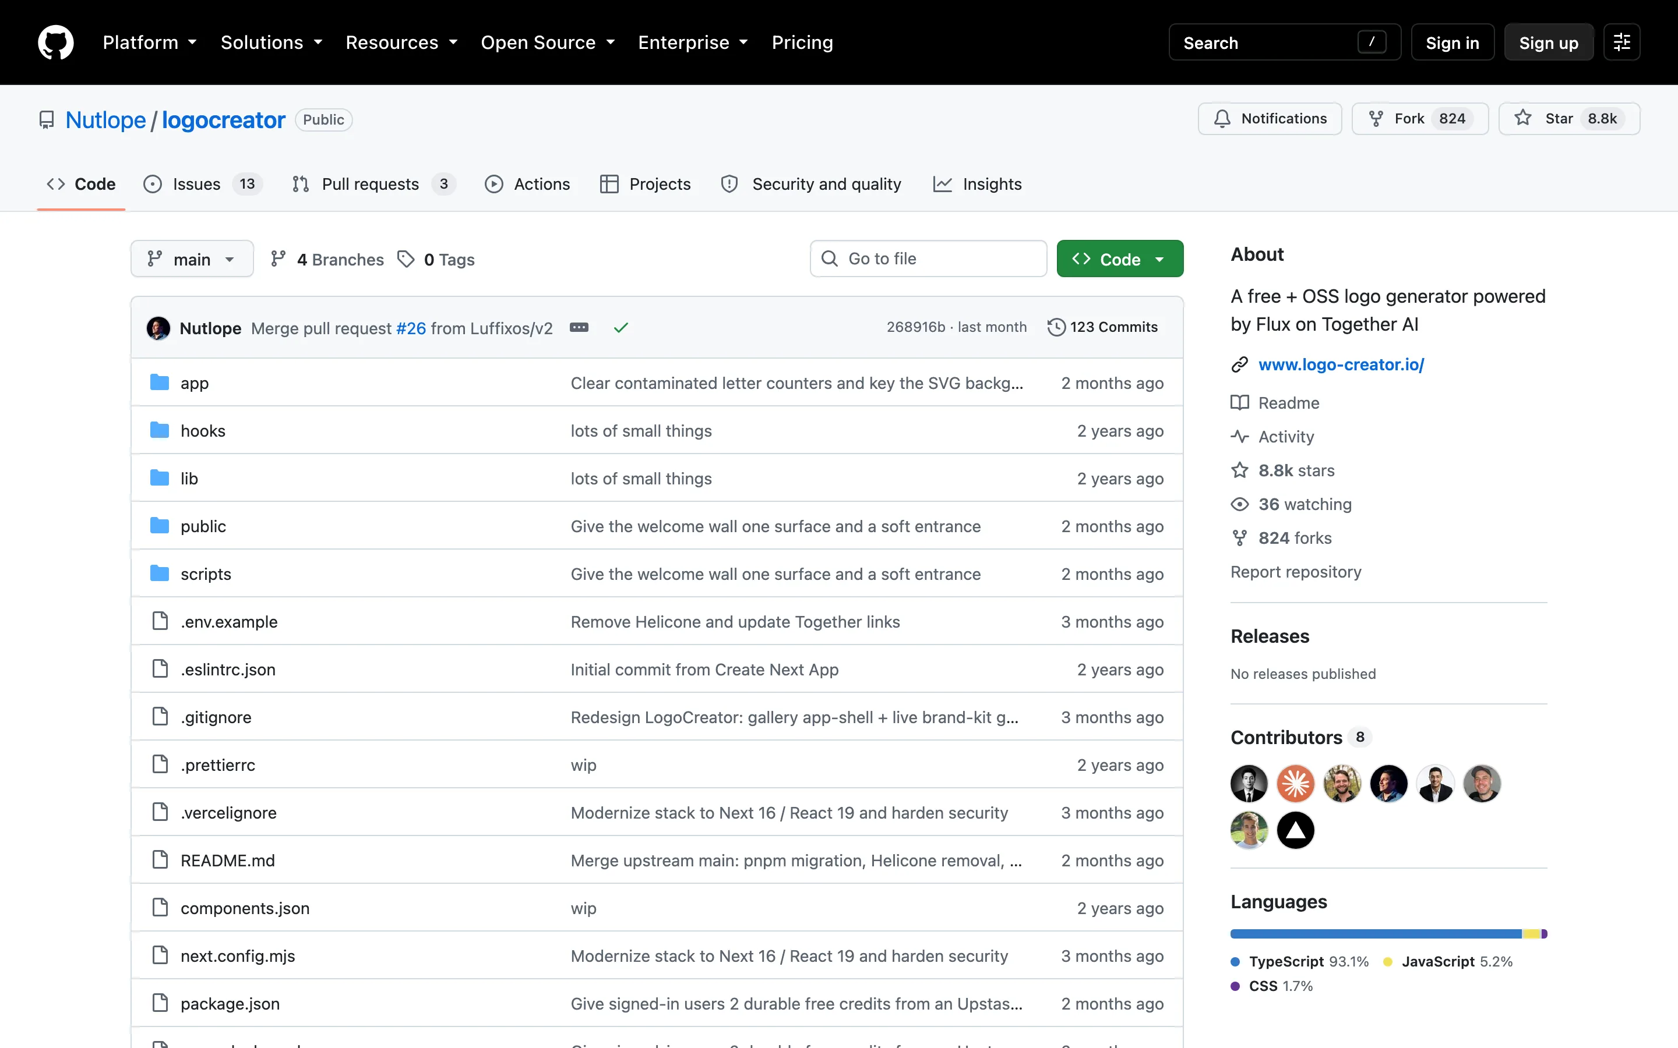Screen dimensions: 1678x1048
Task: Click the file icon beside package.json
Action: point(160,1003)
